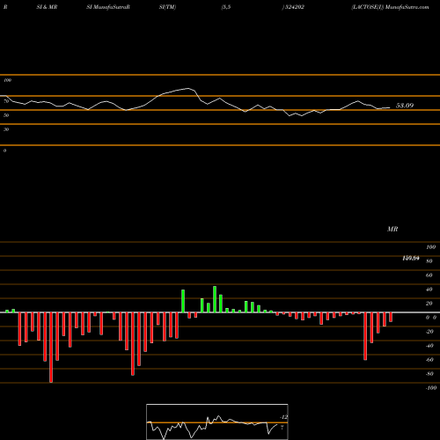Click the longest red histogram bar

pos(51,348)
